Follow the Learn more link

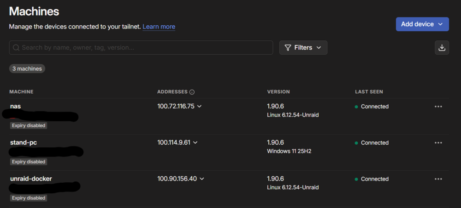point(159,27)
